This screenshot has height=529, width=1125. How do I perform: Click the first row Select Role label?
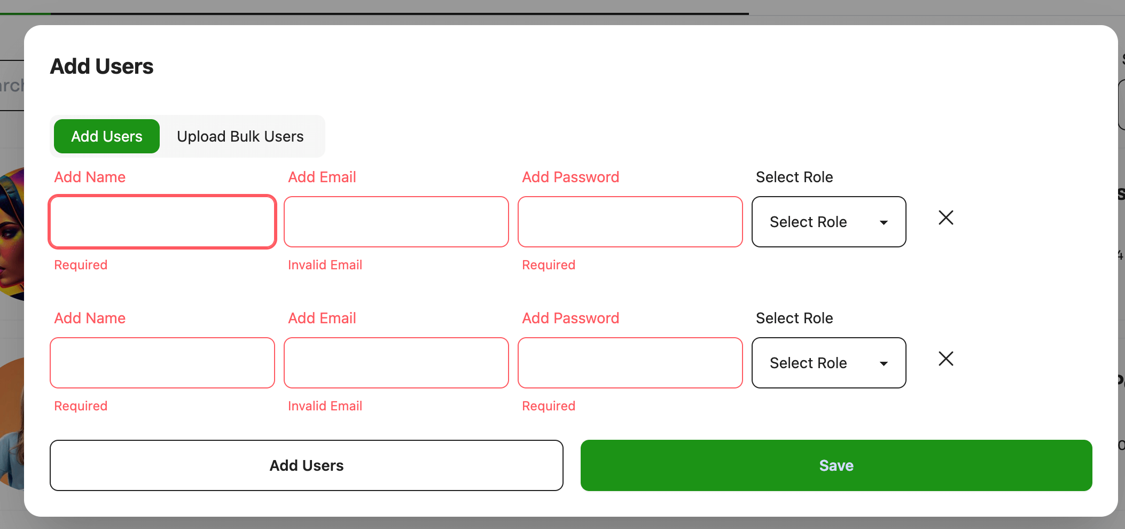coord(794,177)
